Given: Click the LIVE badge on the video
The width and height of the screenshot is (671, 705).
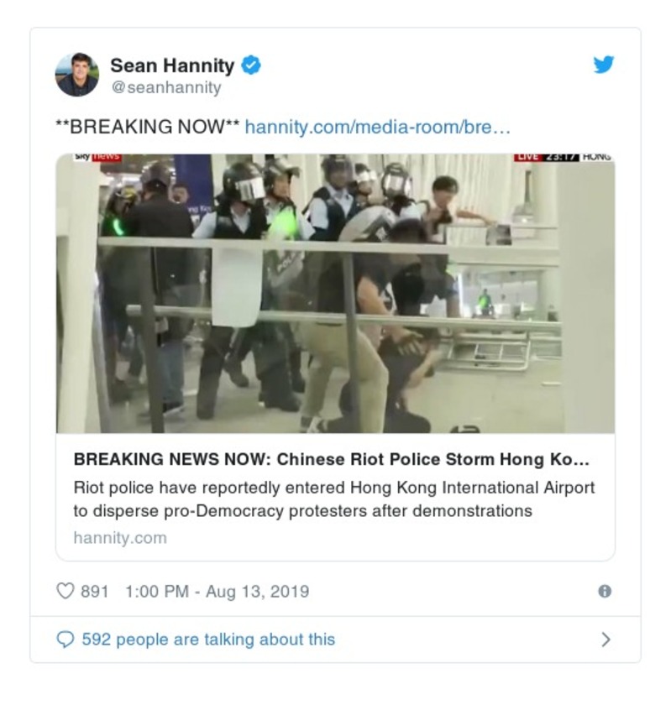Looking at the screenshot, I should [x=528, y=157].
